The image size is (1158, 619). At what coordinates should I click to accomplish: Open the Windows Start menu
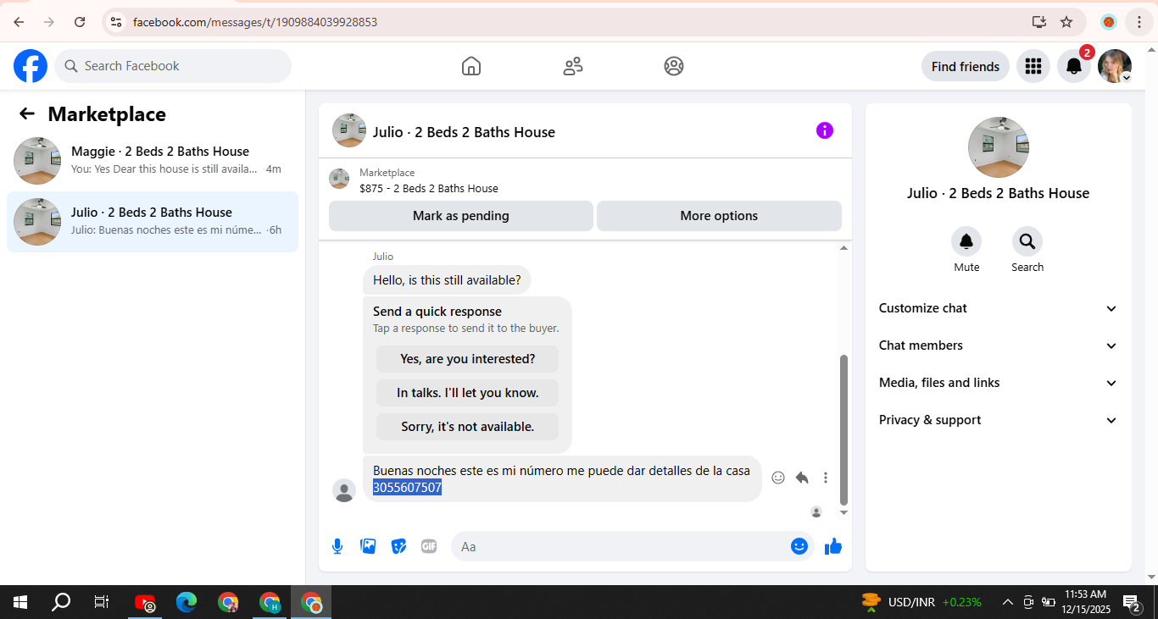point(20,602)
